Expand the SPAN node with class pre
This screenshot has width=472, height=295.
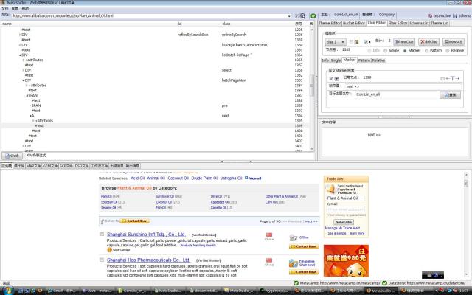30,105
